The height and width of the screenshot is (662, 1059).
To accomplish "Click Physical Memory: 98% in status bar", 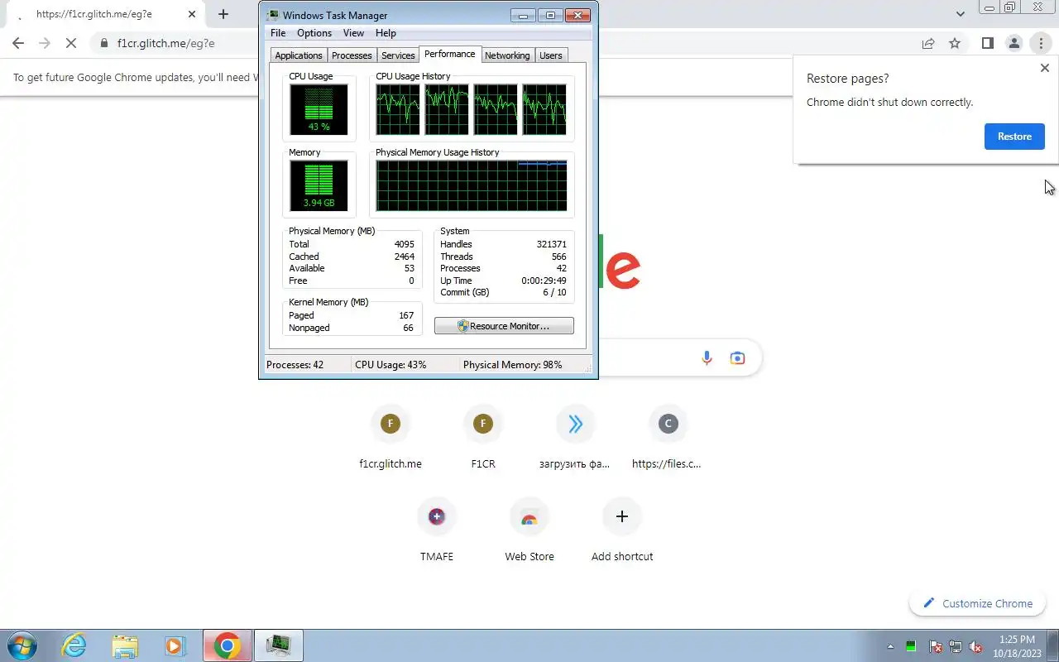I will pyautogui.click(x=512, y=365).
